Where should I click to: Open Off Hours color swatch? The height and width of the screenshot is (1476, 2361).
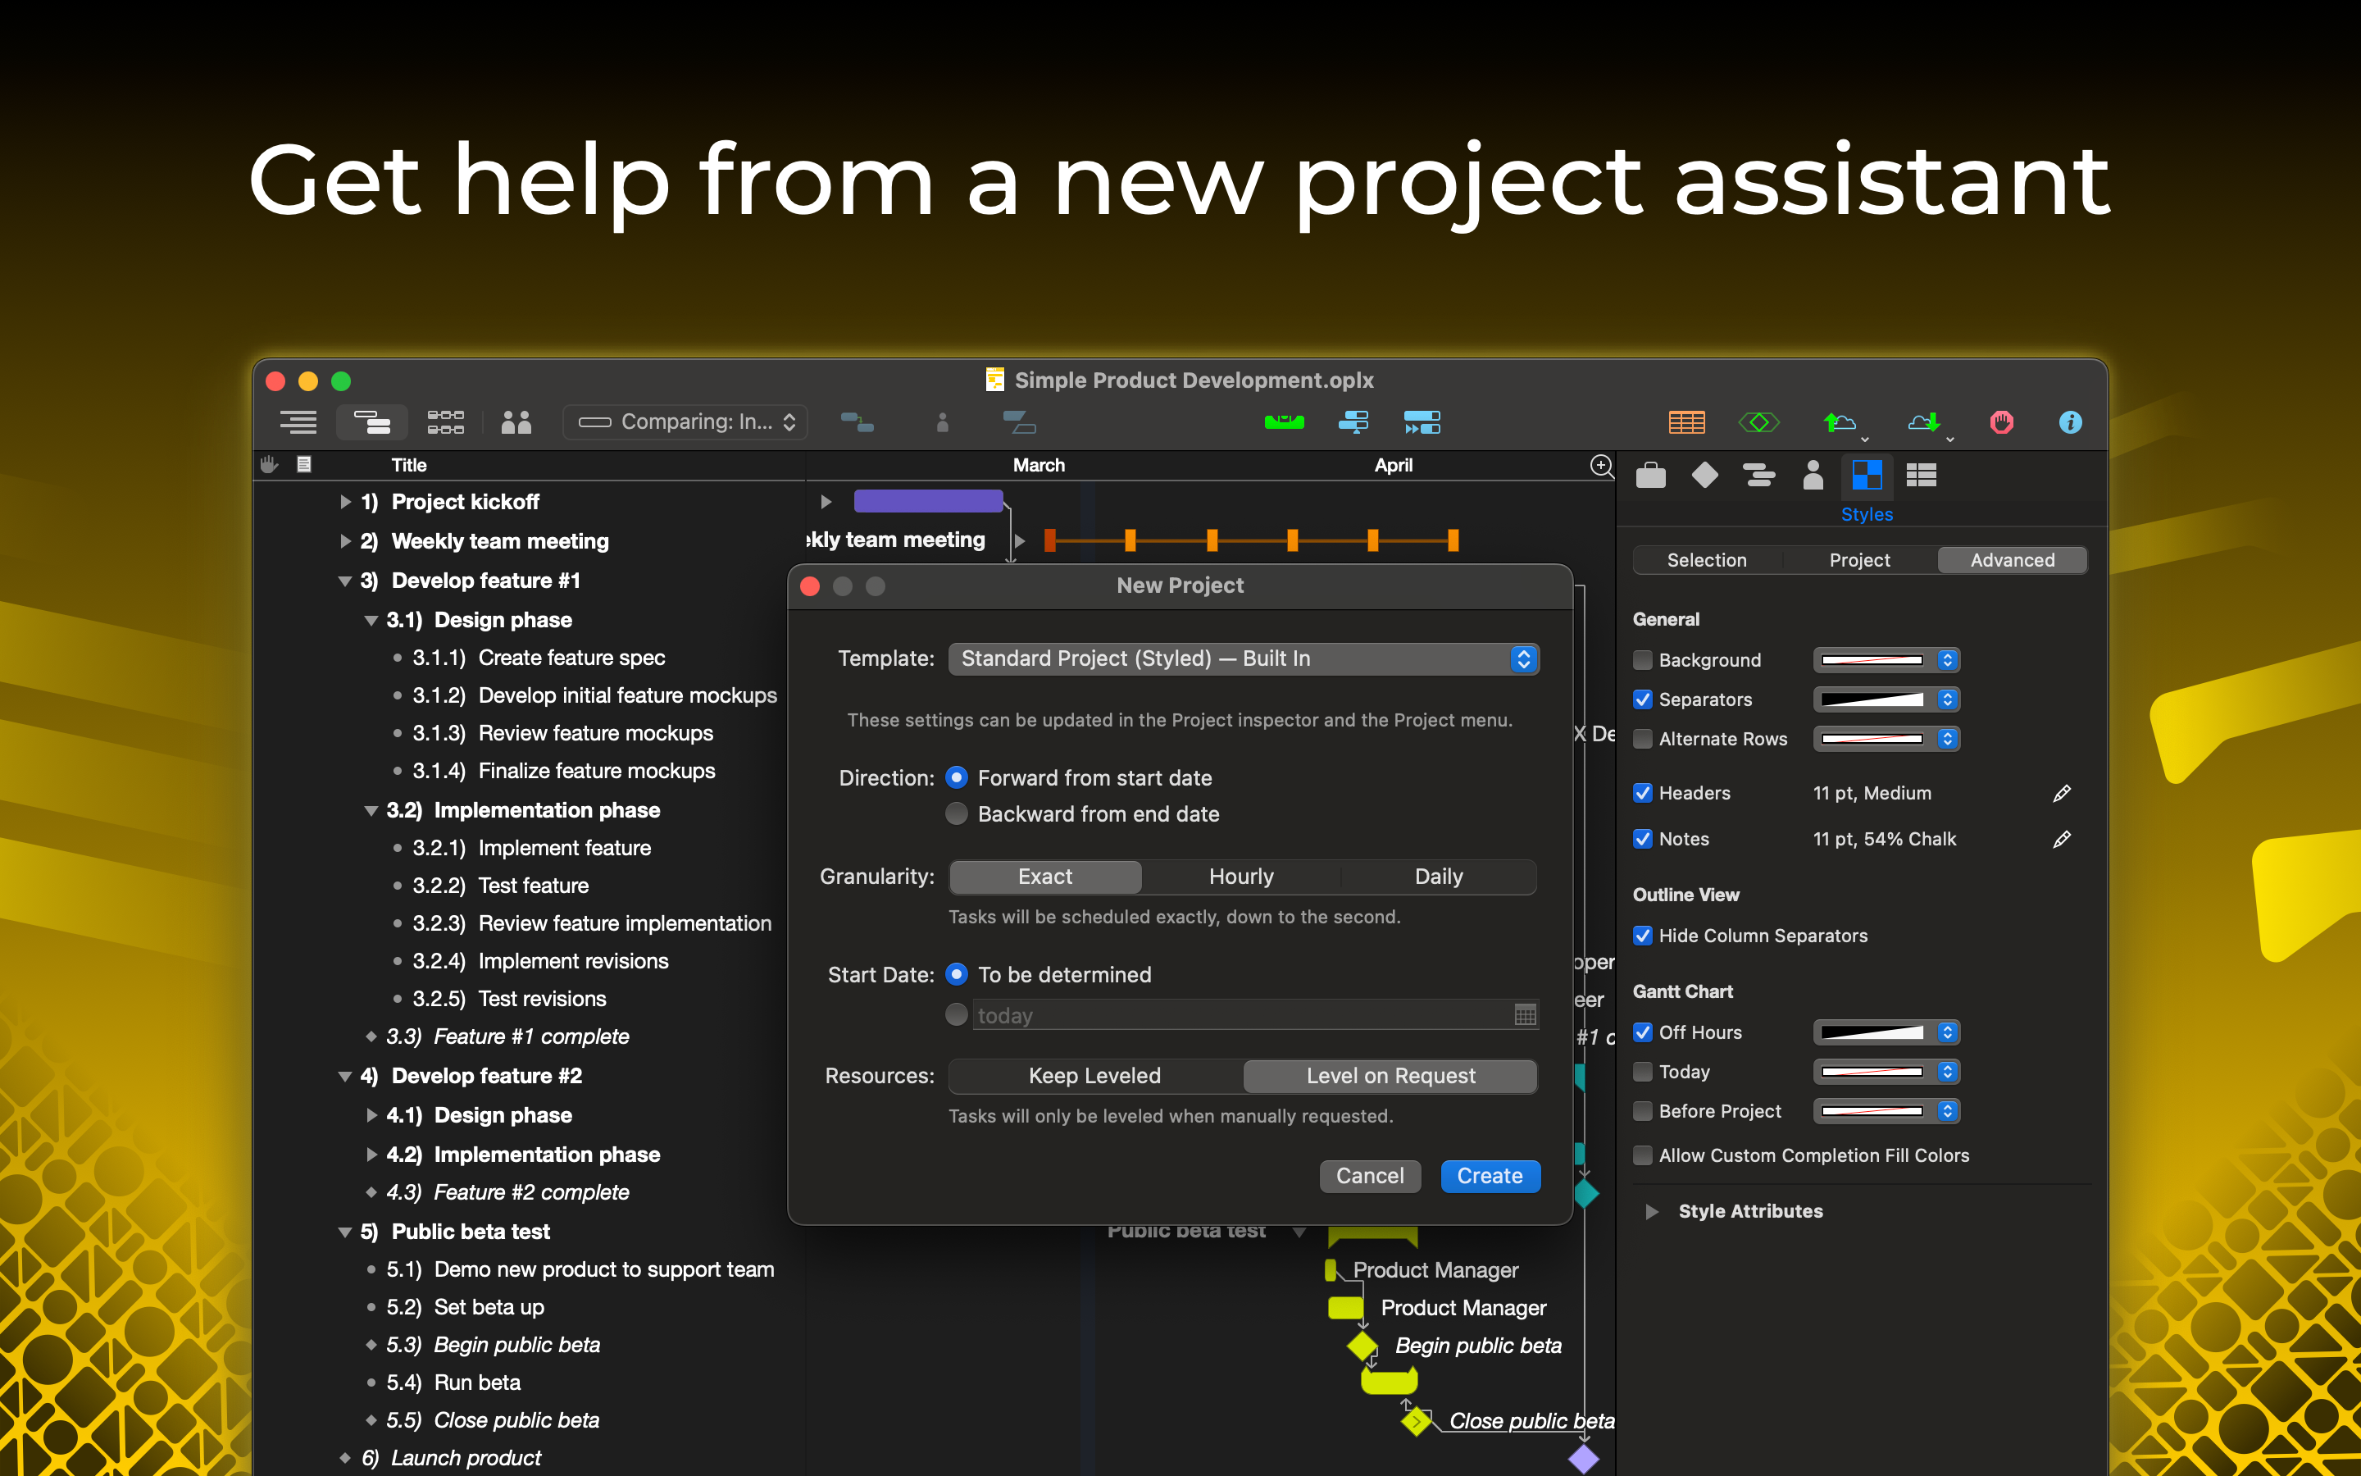pos(1886,1032)
